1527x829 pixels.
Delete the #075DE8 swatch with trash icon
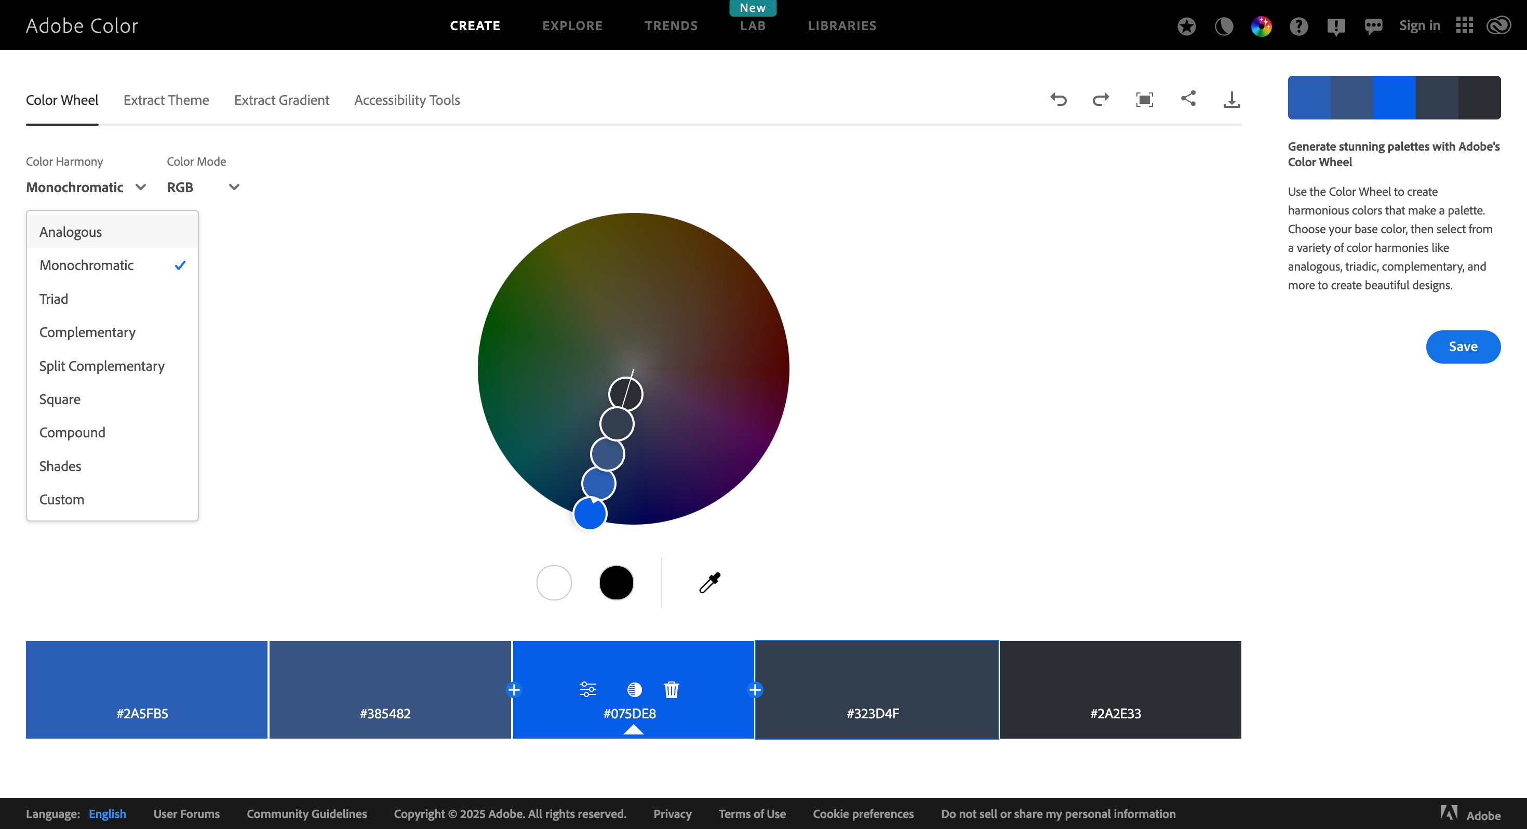[672, 689]
